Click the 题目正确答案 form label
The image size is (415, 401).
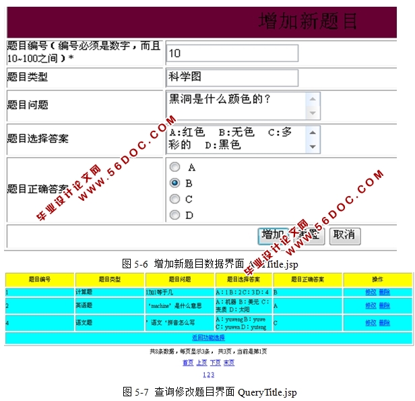38,189
